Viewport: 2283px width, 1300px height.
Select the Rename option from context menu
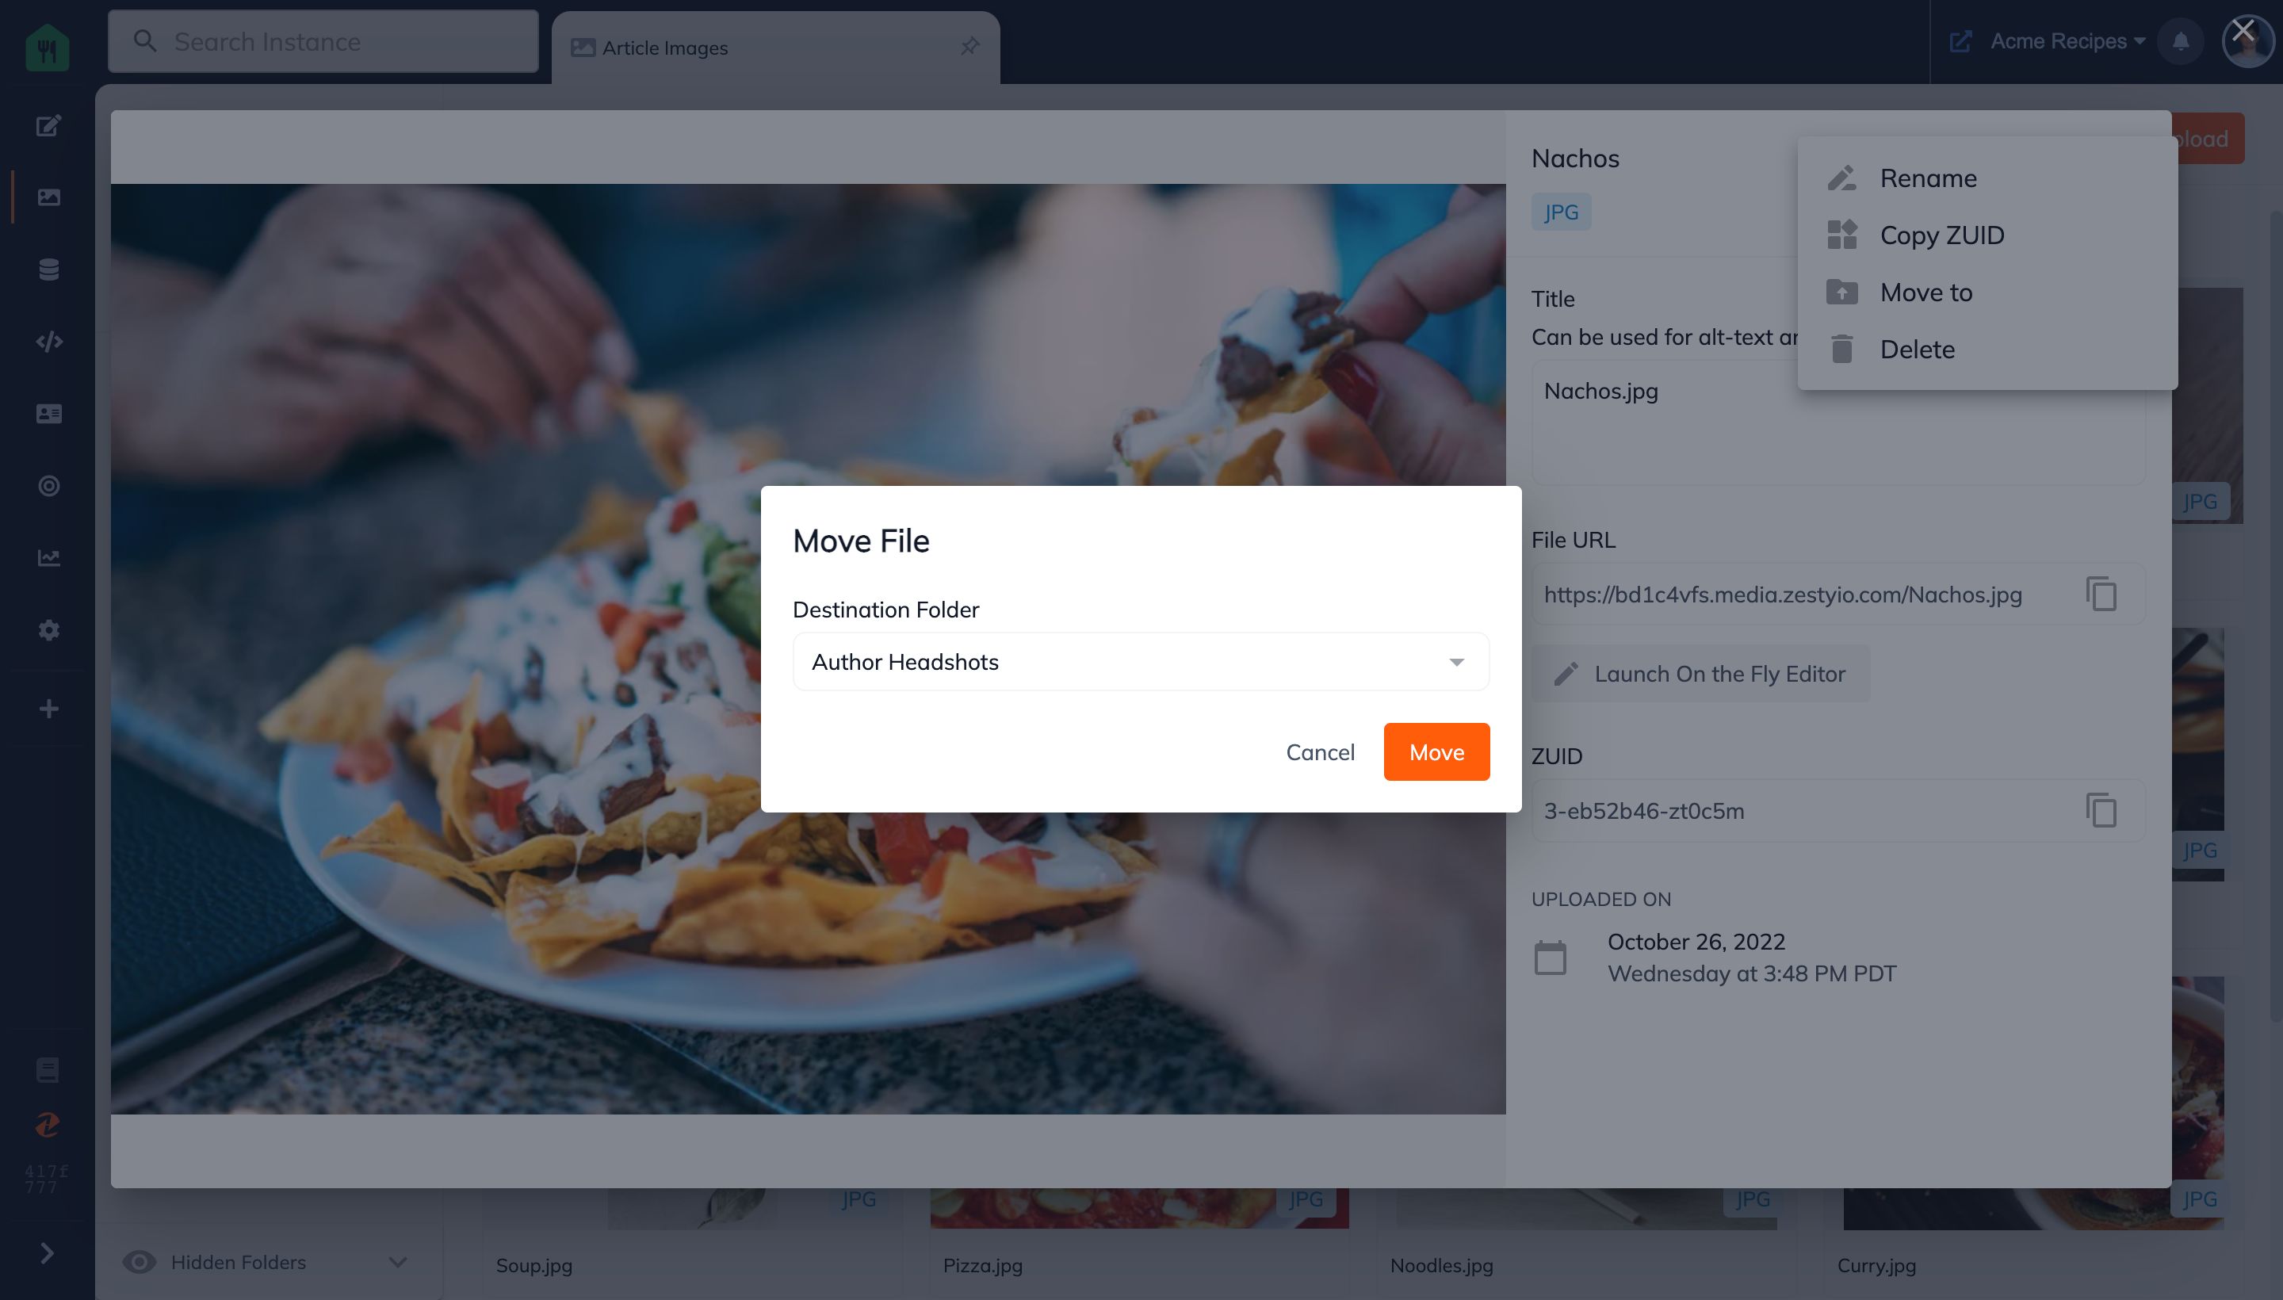pos(1929,178)
